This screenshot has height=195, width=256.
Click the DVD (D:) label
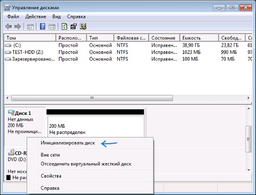pos(17,160)
